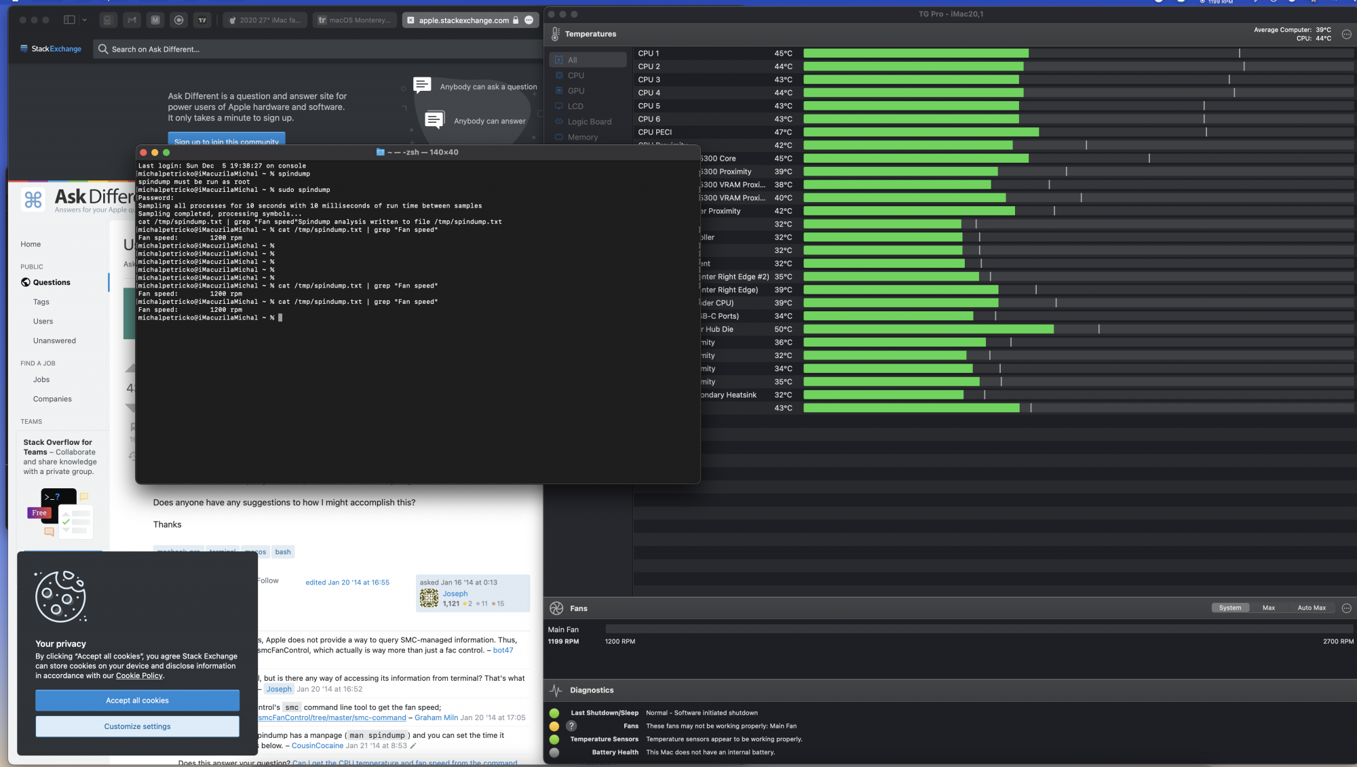Switch to the 2020 27" iMac tab
1357x767 pixels.
tap(265, 20)
